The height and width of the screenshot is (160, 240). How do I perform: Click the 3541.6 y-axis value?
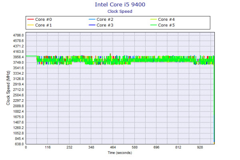point(18,68)
